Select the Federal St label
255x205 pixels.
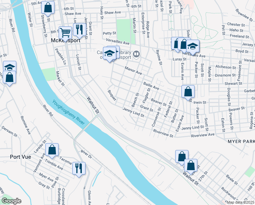click(168, 109)
